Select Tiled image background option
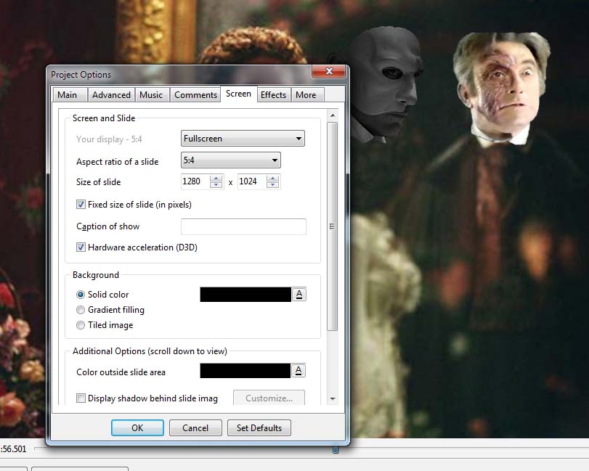The image size is (589, 471). click(81, 325)
